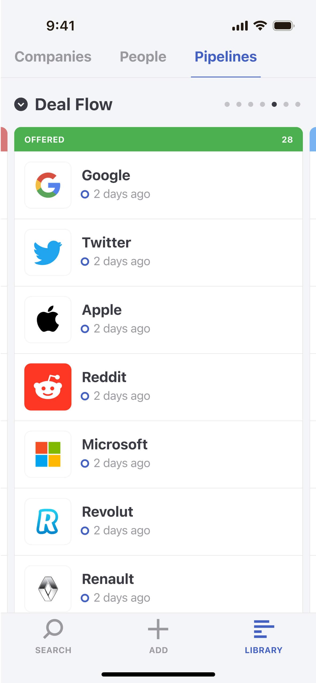The height and width of the screenshot is (683, 316).
Task: Tap the red Reddit logo
Action: 48,387
